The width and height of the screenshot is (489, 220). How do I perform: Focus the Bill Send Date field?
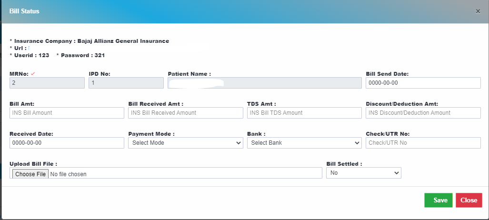pos(423,83)
